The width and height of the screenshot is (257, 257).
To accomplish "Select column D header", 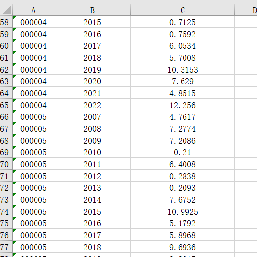I will pos(246,10).
